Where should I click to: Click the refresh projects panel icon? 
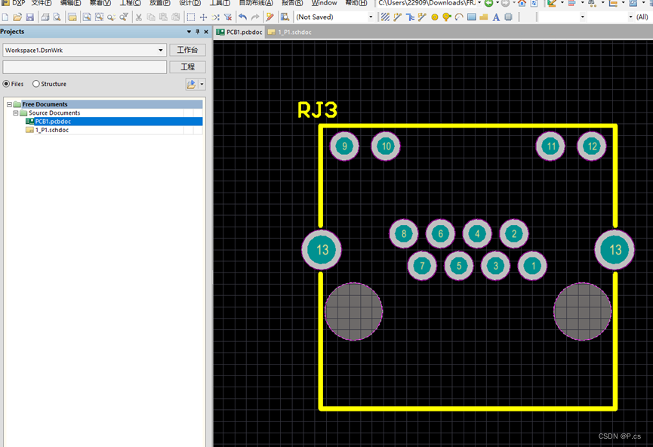(191, 84)
